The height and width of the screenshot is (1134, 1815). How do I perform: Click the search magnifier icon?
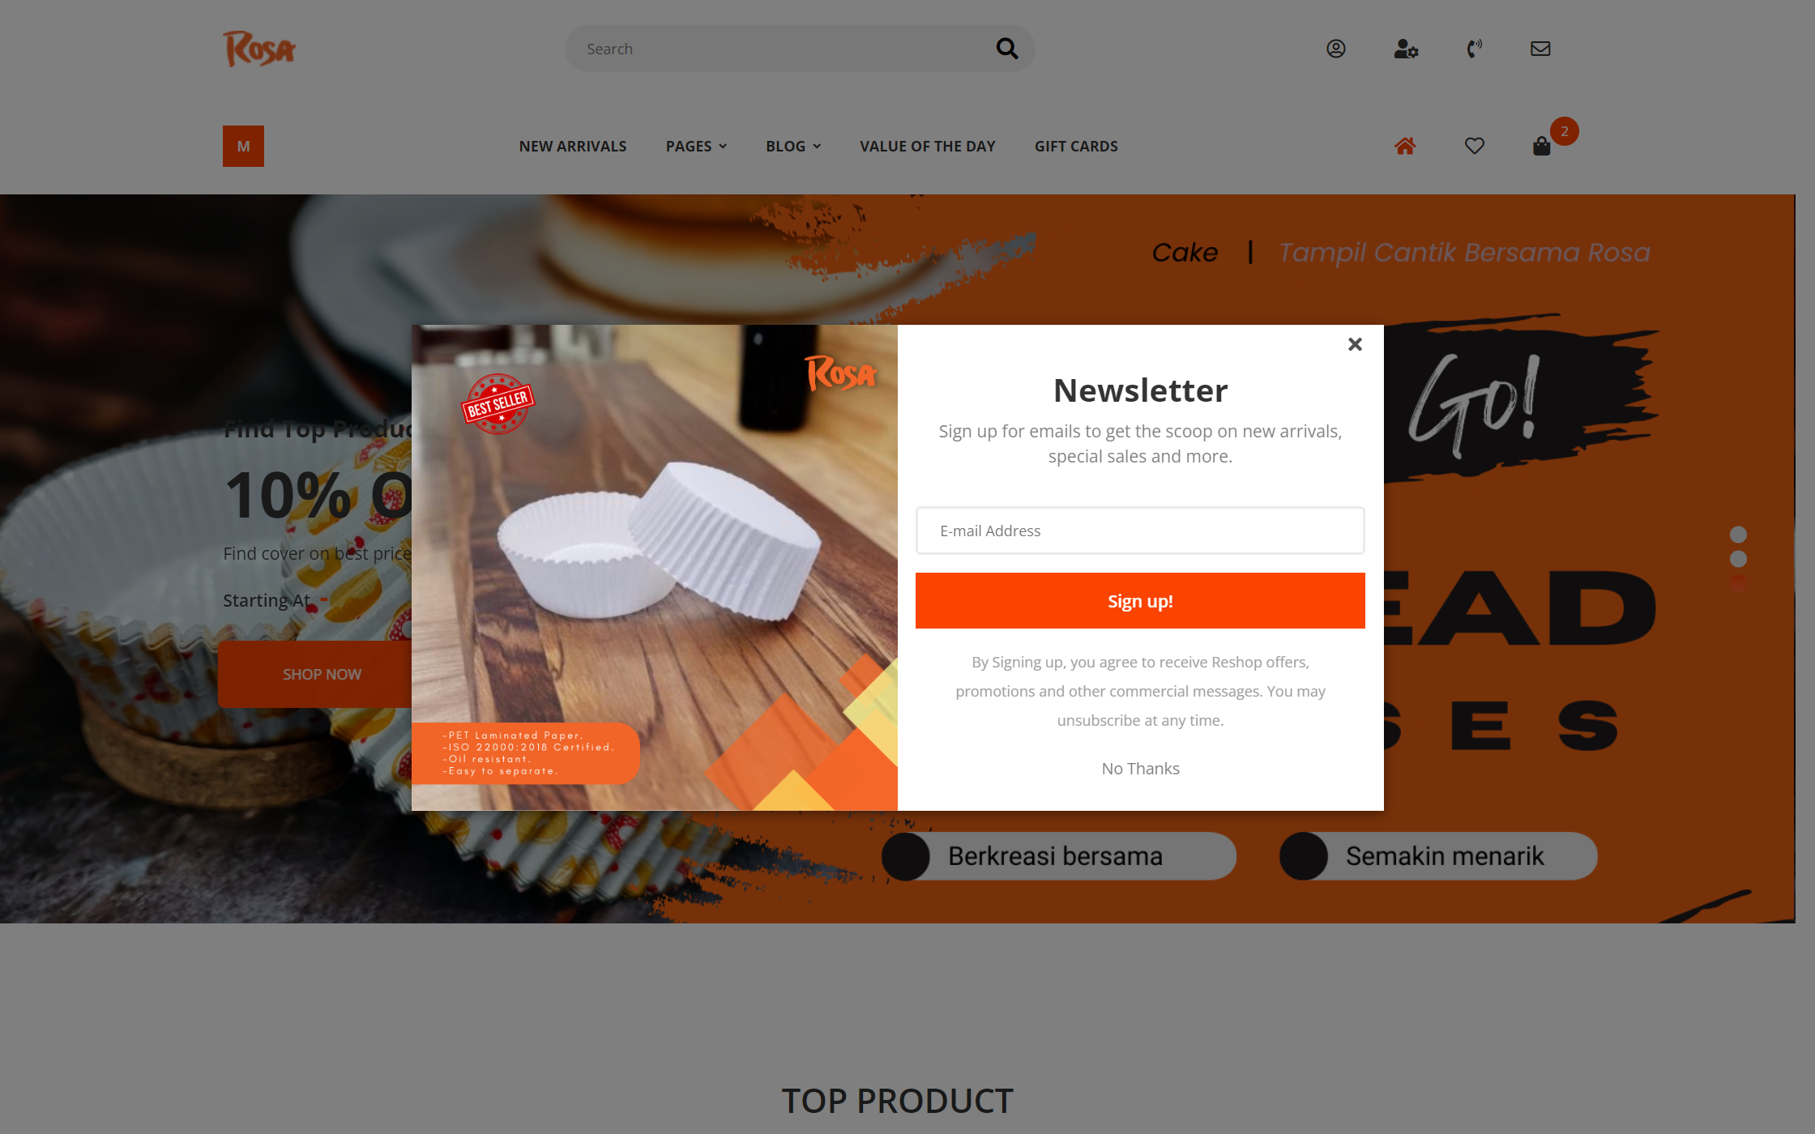click(x=1007, y=49)
